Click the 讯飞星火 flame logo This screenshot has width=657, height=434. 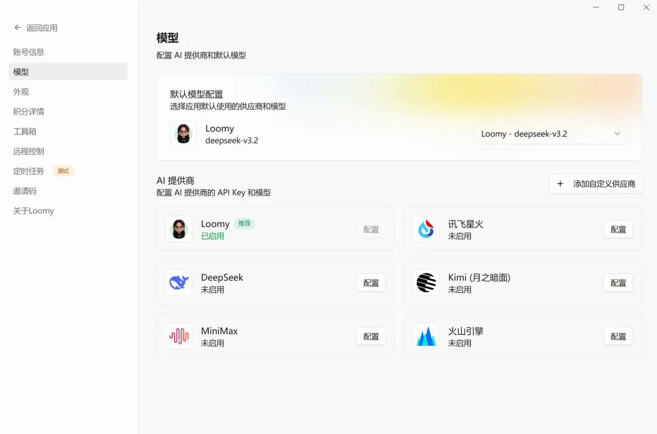click(x=426, y=229)
